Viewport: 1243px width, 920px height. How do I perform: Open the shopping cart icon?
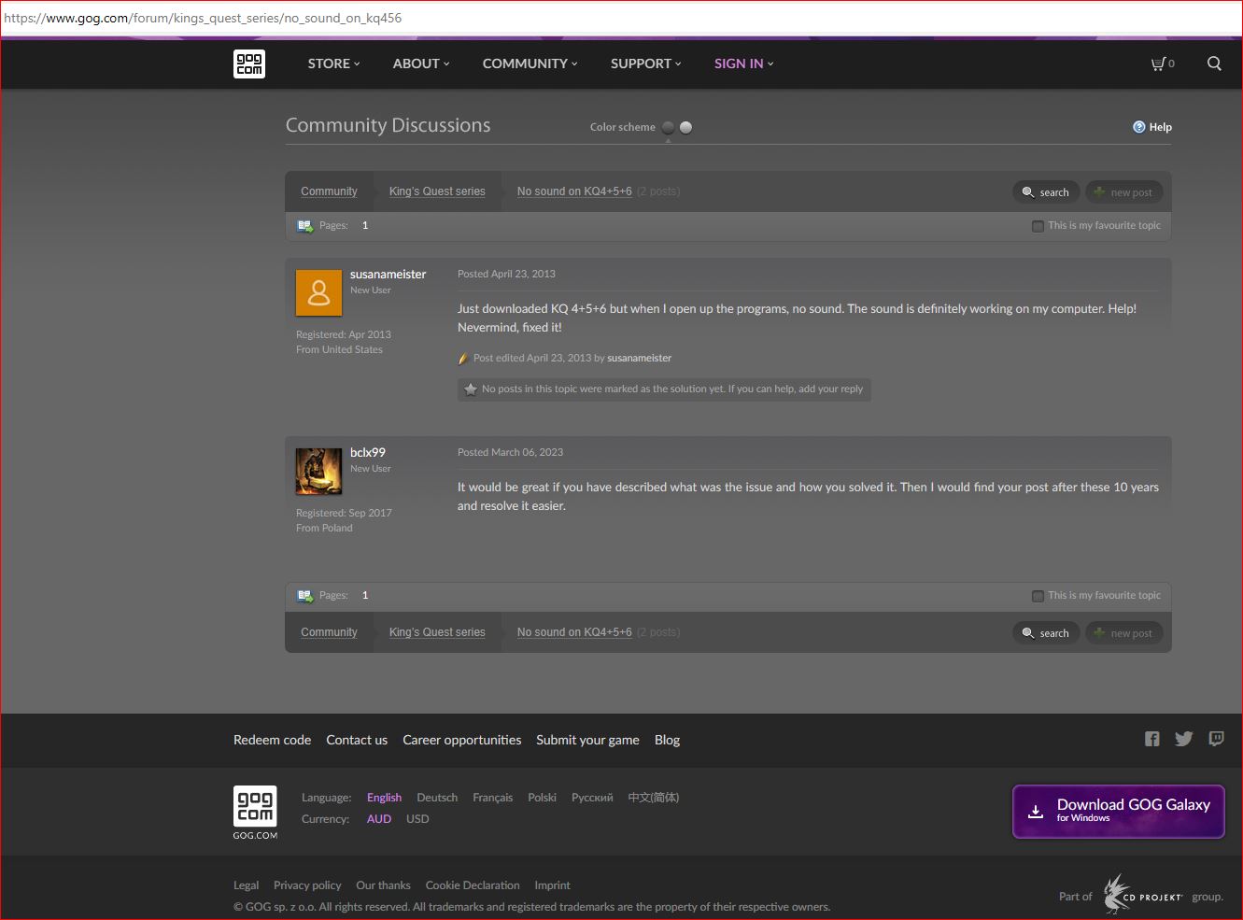click(x=1158, y=64)
